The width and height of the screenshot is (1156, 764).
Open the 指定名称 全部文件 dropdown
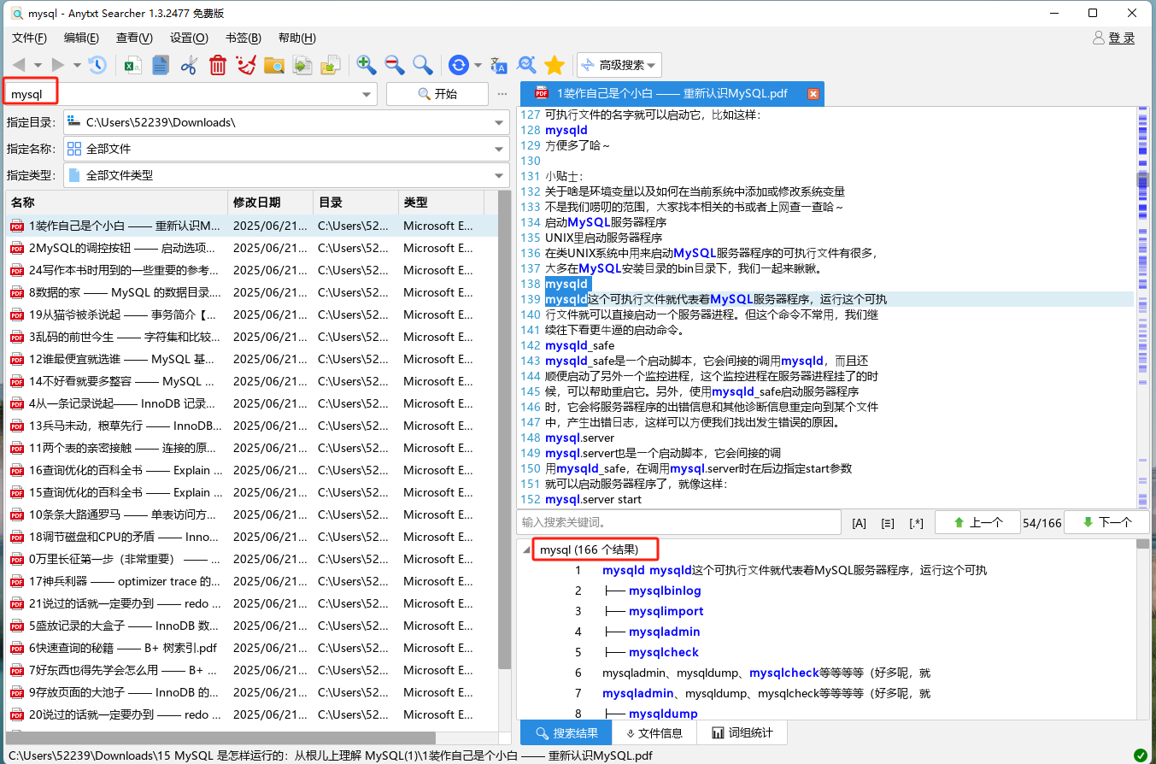coord(500,149)
